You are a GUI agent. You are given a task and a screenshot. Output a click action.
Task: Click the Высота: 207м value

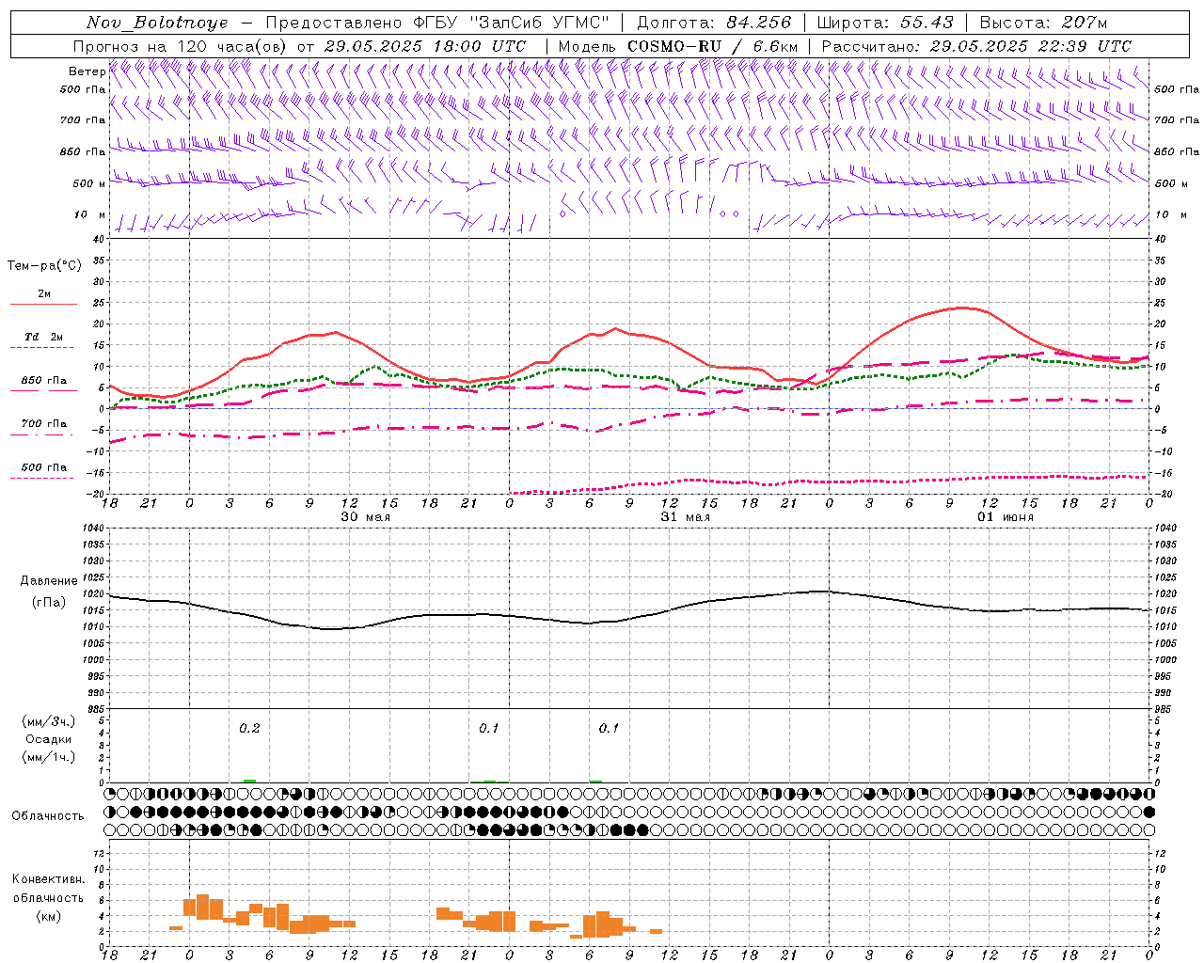[1043, 23]
